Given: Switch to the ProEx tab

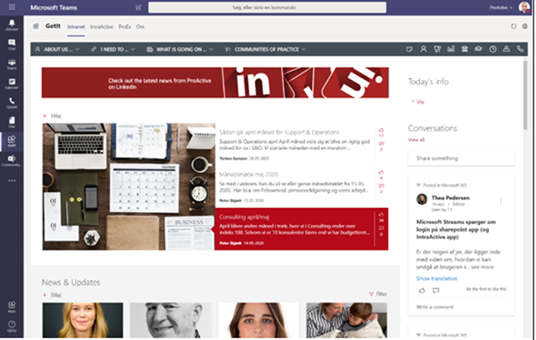Looking at the screenshot, I should click(124, 26).
